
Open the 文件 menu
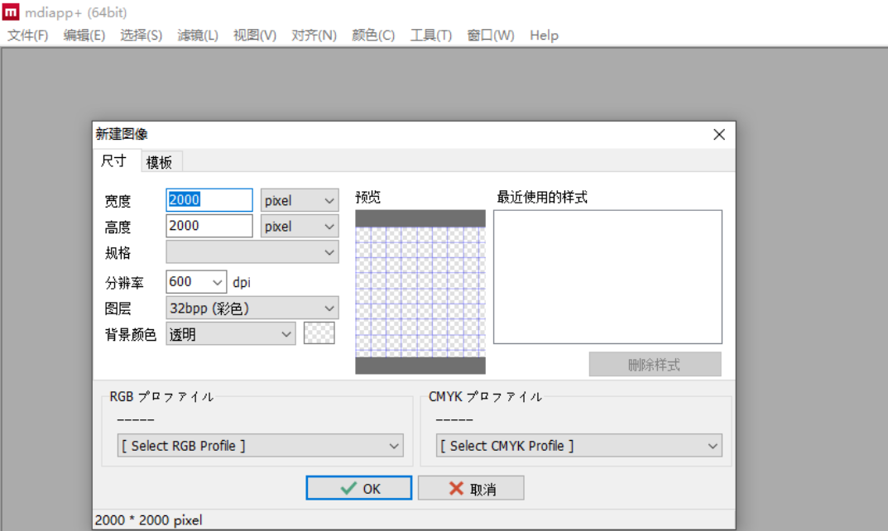tap(27, 35)
